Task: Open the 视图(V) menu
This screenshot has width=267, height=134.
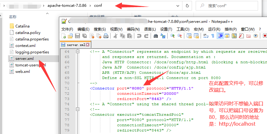Action: (x=116, y=29)
